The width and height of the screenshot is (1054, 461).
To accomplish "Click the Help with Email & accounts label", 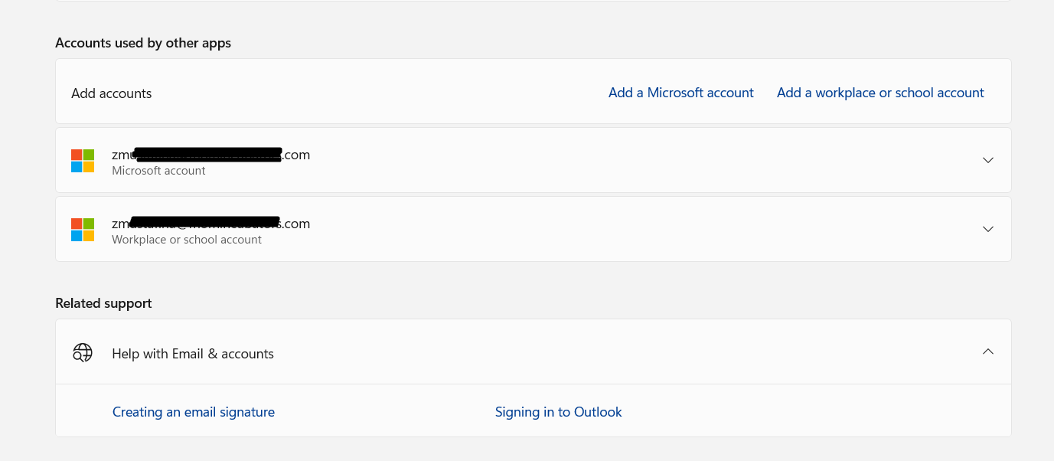I will click(x=192, y=353).
